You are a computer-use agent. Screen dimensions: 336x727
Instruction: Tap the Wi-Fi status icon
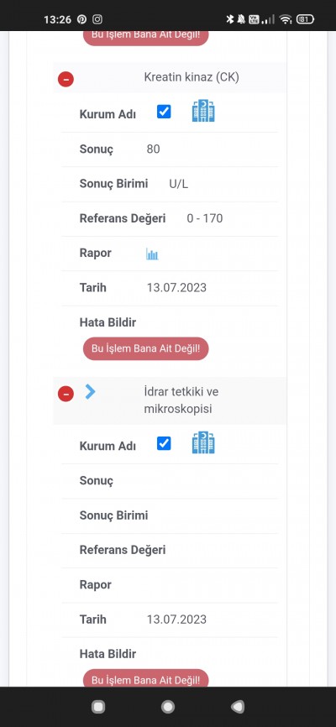(x=286, y=19)
